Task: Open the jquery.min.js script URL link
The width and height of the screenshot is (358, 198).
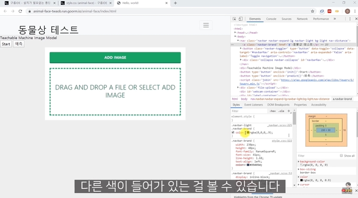Action: [x=297, y=82]
